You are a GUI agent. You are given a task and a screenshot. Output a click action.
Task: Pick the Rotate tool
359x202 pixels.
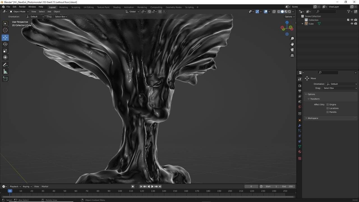[5, 44]
